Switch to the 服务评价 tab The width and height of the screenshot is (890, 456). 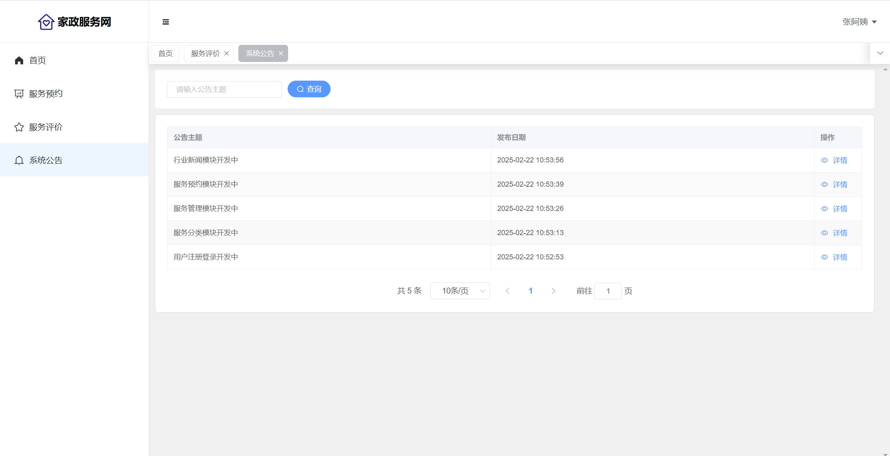click(205, 54)
